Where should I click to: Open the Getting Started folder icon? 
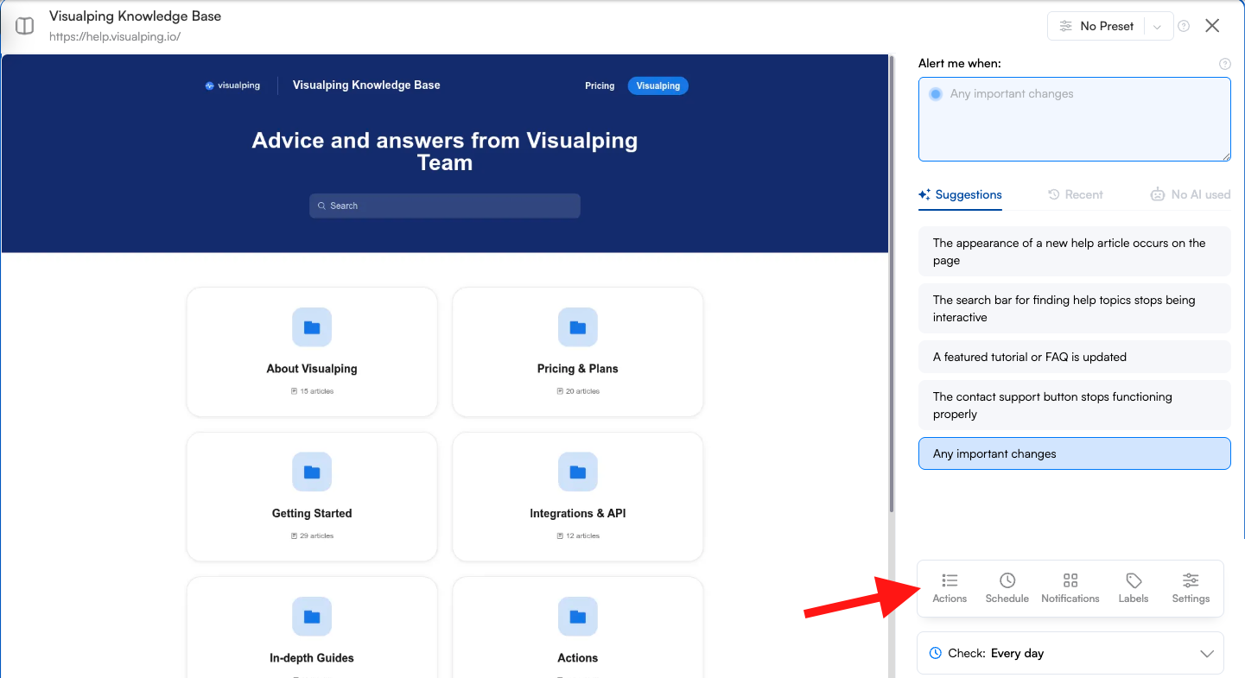point(312,472)
